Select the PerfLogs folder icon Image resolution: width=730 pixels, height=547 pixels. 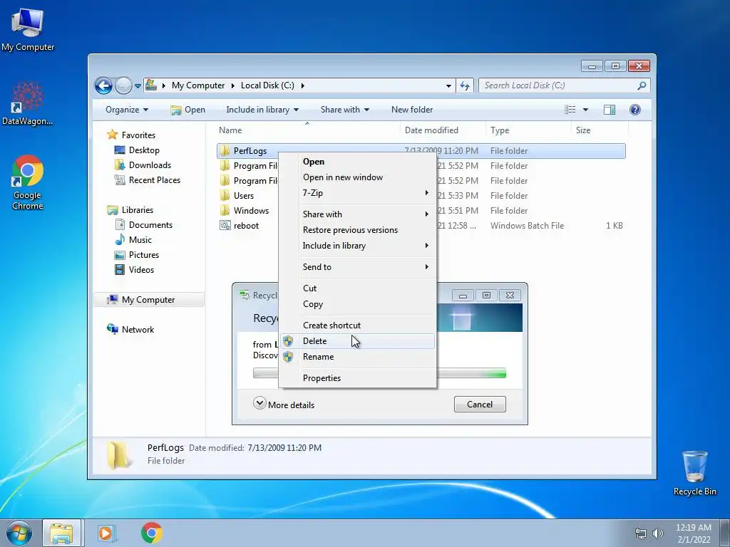[225, 151]
